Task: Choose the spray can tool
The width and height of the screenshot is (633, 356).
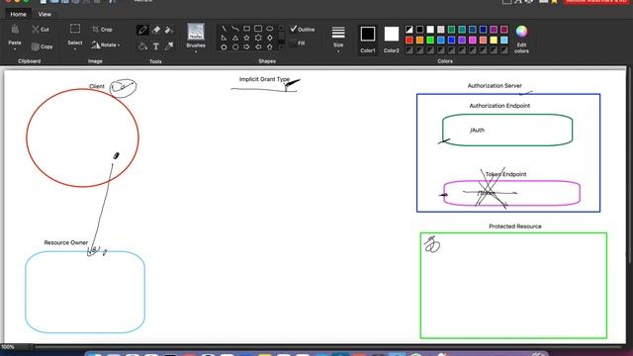Action: point(169,30)
